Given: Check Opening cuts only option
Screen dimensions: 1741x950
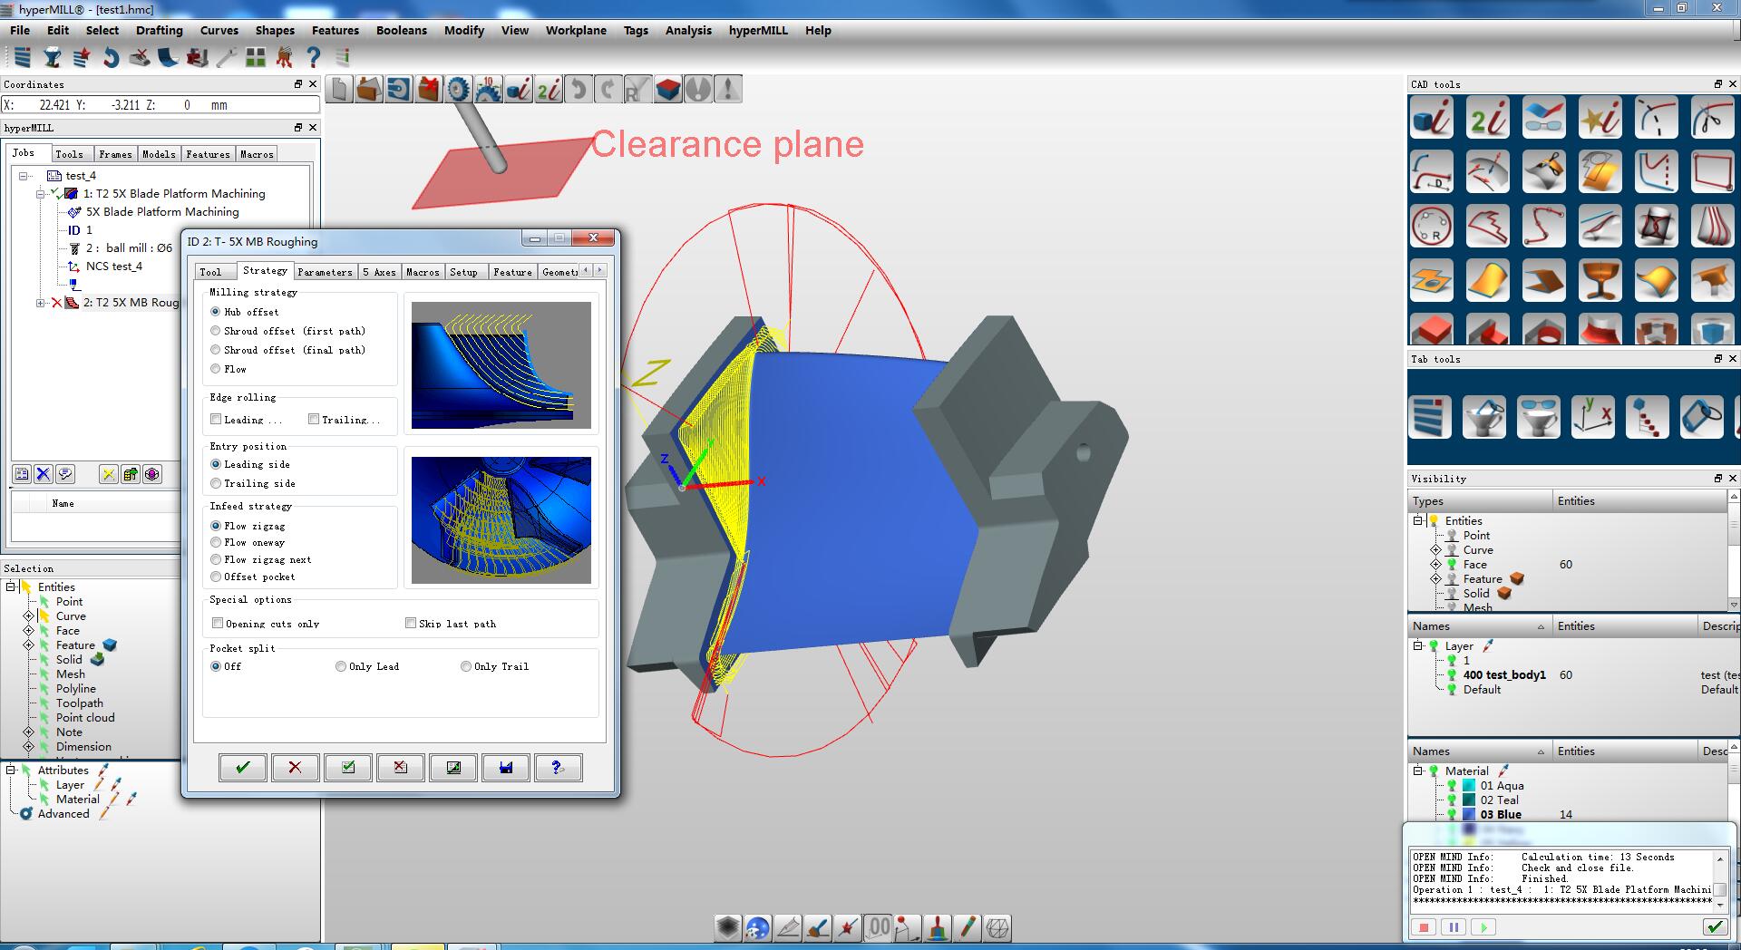Looking at the screenshot, I should (218, 624).
